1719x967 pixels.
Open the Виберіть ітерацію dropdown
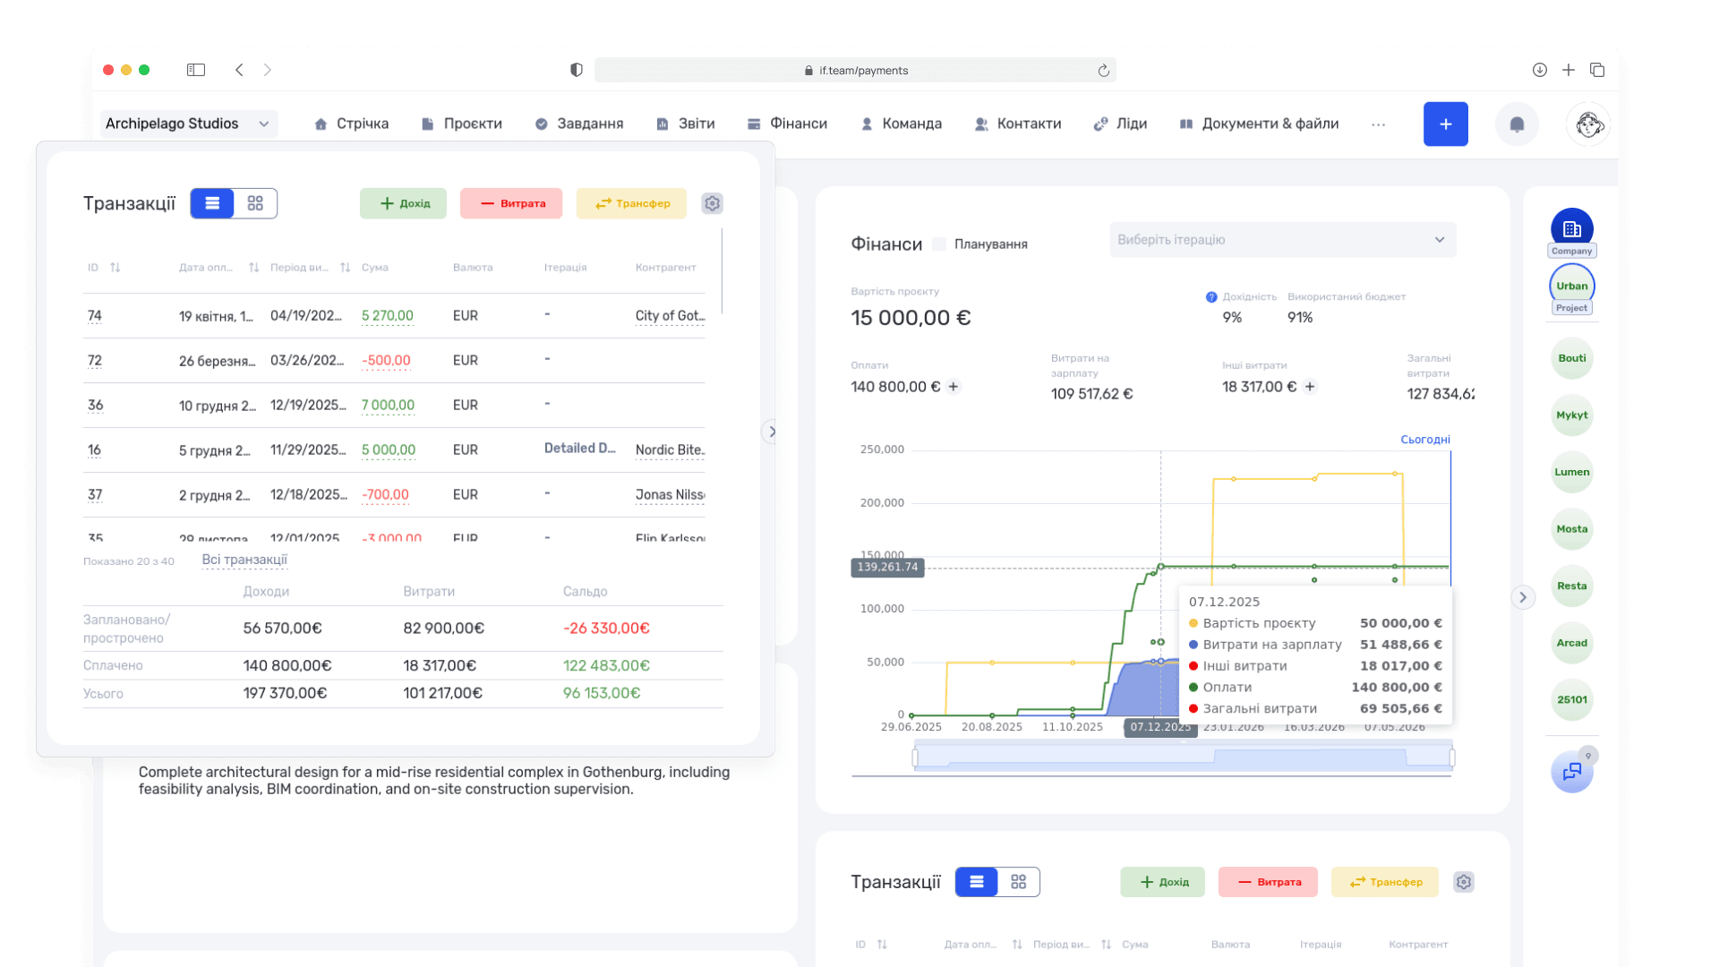tap(1282, 240)
